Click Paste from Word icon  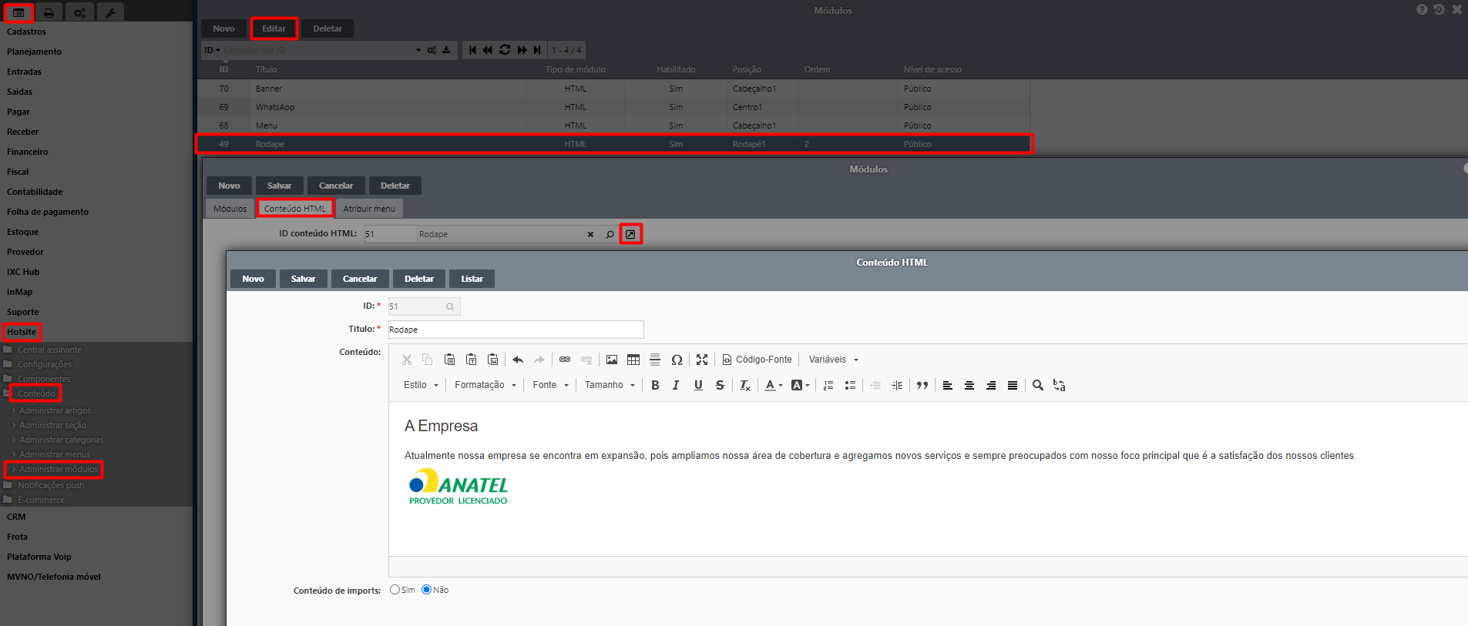493,360
